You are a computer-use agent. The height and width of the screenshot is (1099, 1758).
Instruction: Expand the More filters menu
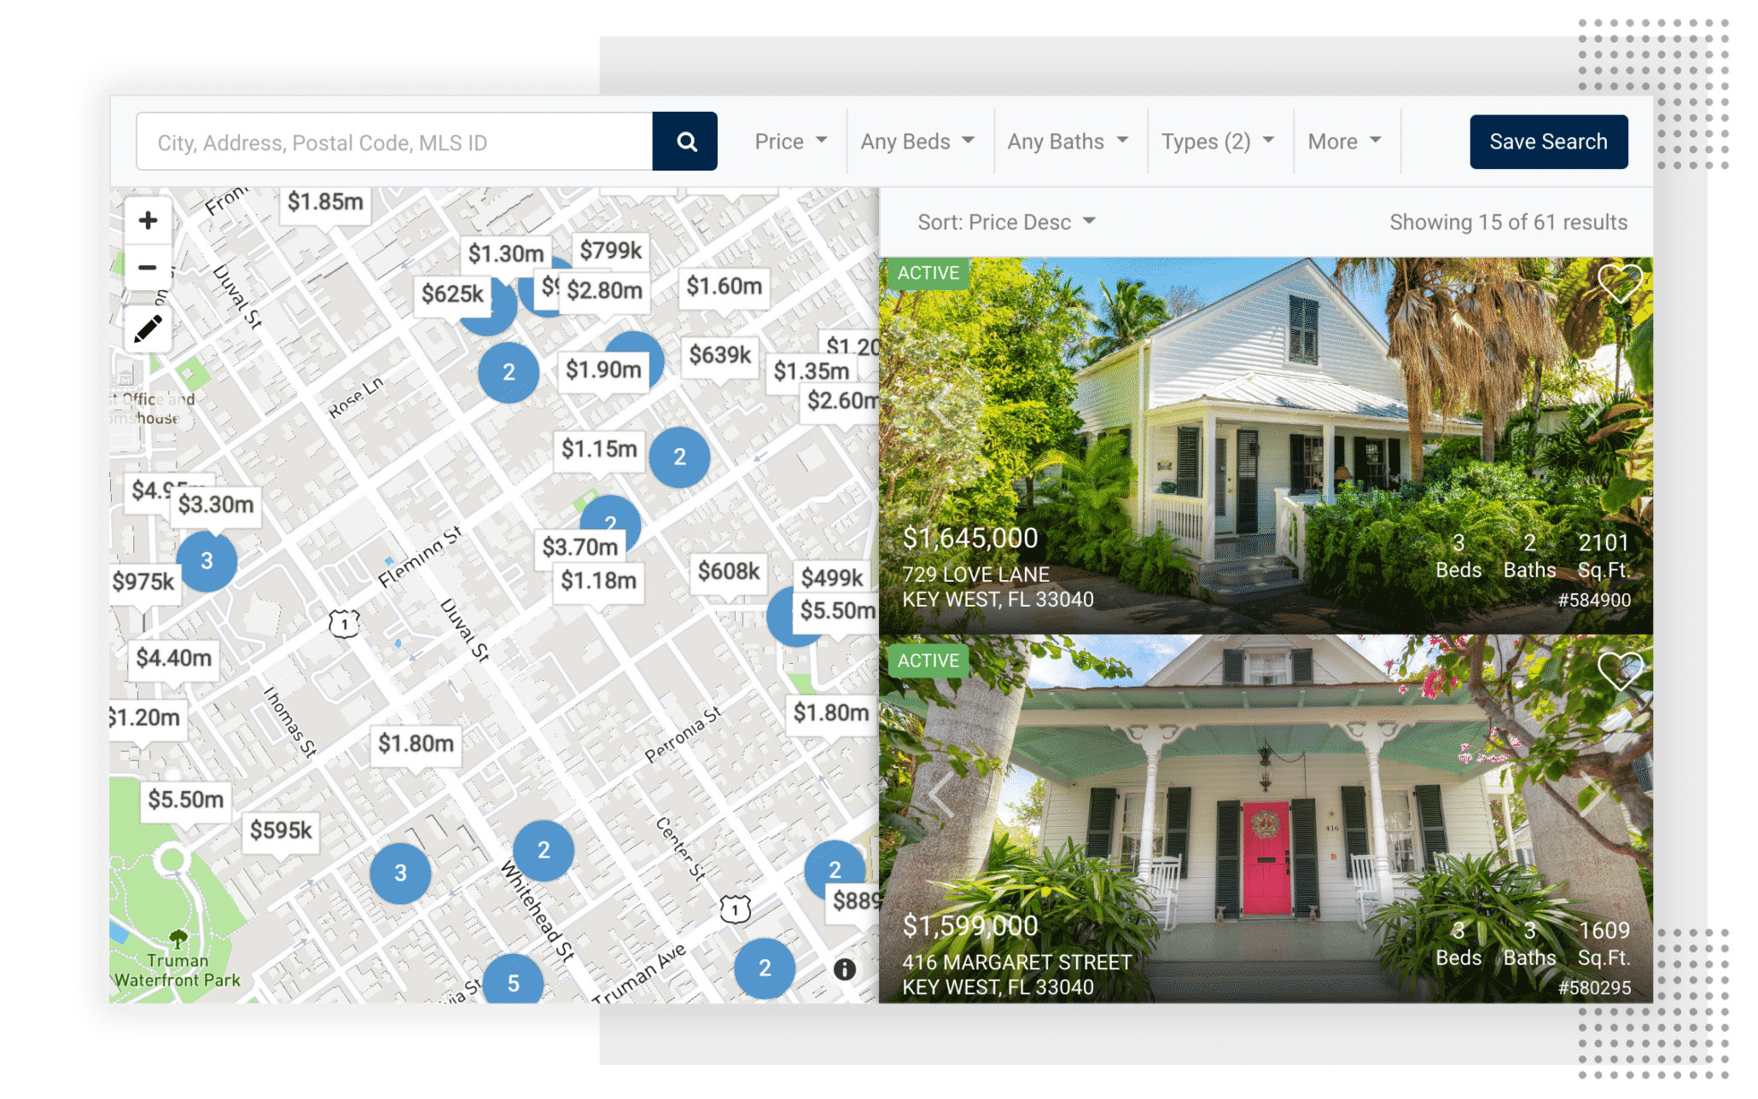1344,139
